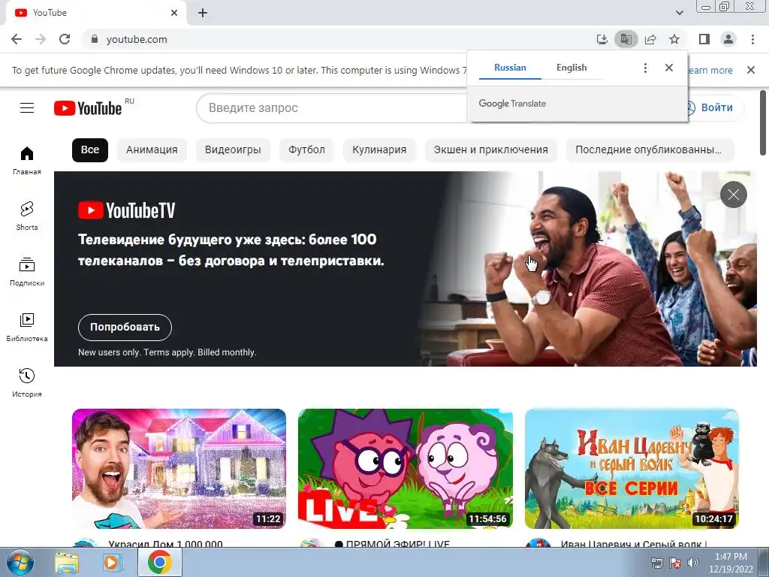Open the Christmas house video thumbnail

(179, 469)
